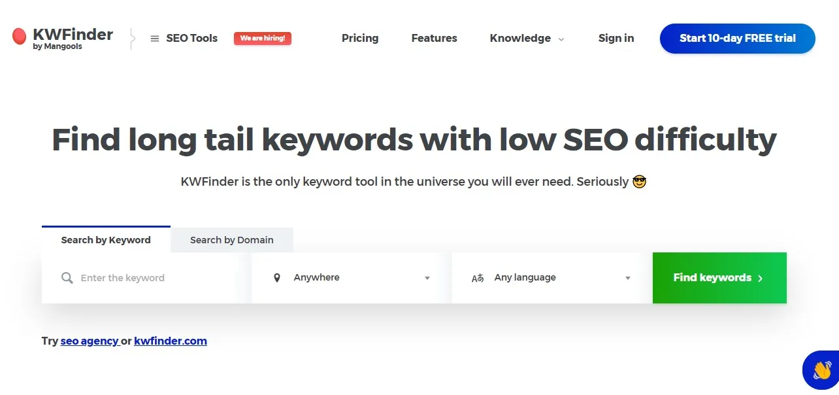
Task: Try the kwfinder.com example link
Action: click(171, 341)
